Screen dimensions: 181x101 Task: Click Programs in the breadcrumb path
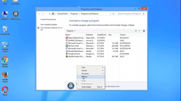[74, 14]
